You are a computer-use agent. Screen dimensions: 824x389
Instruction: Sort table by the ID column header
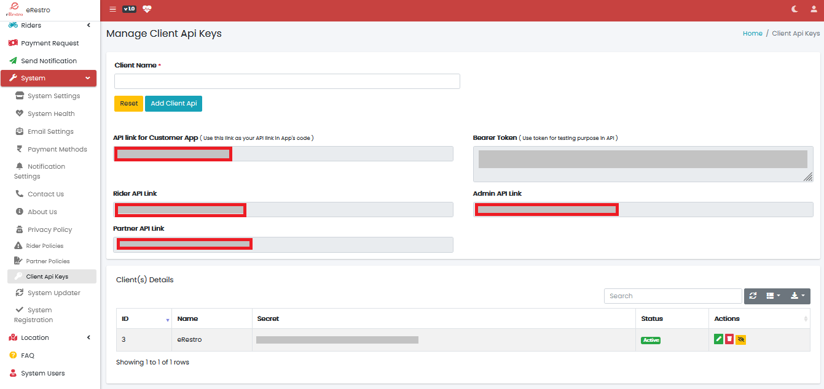pos(144,319)
